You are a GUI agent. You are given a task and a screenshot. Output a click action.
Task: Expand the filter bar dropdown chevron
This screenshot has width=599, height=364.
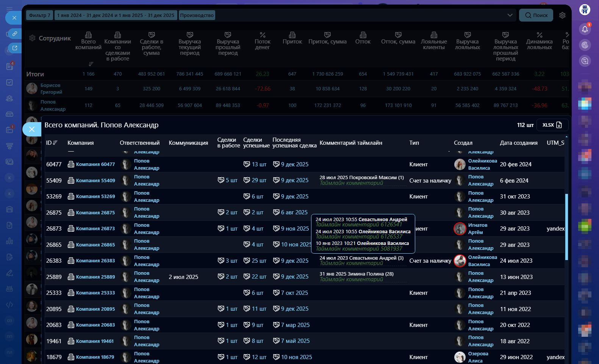(510, 15)
